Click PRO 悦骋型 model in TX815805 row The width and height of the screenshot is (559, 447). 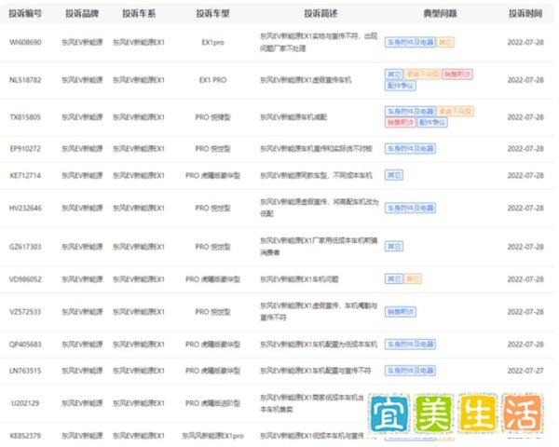point(212,117)
